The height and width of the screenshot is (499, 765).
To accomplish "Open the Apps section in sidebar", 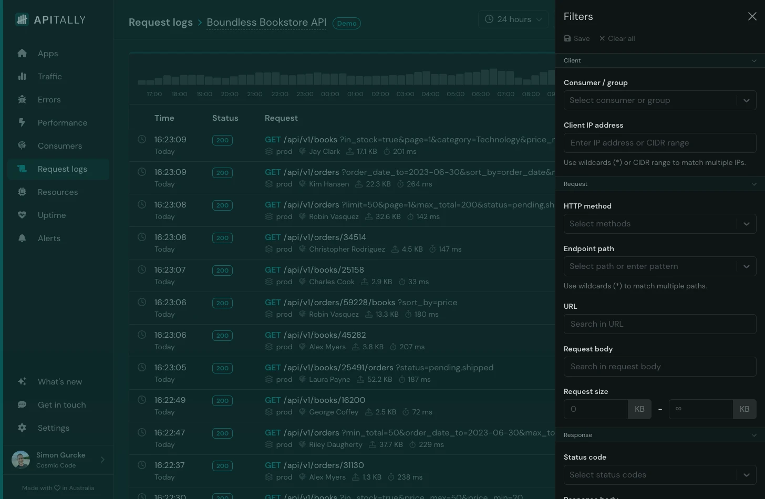I will 22,53.
